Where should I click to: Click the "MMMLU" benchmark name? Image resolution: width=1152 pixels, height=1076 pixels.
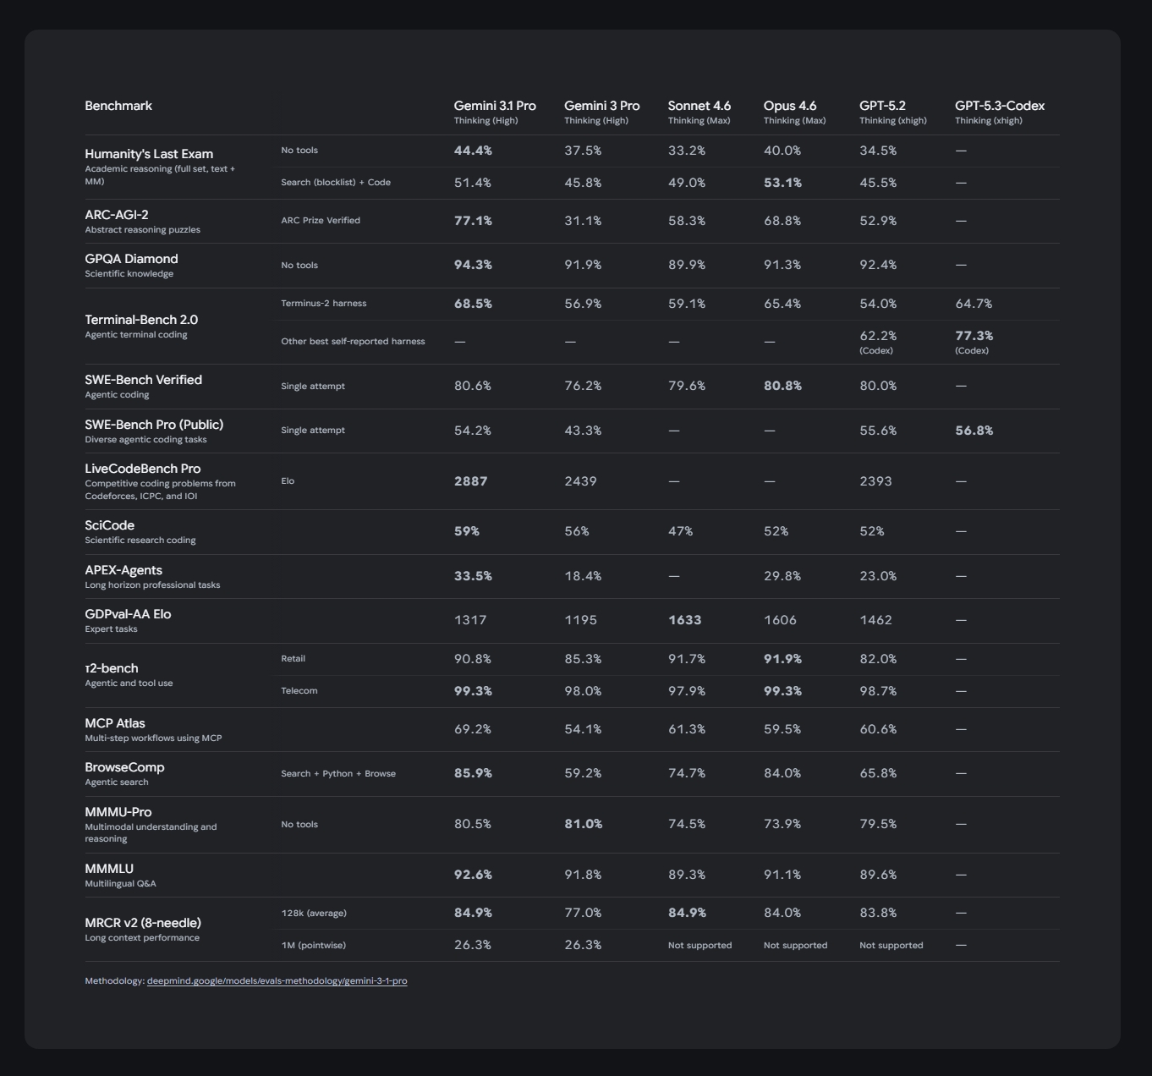tap(109, 869)
